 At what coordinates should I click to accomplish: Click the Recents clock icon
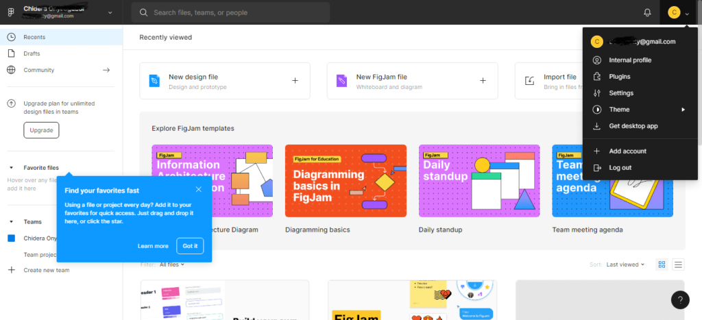[12, 37]
